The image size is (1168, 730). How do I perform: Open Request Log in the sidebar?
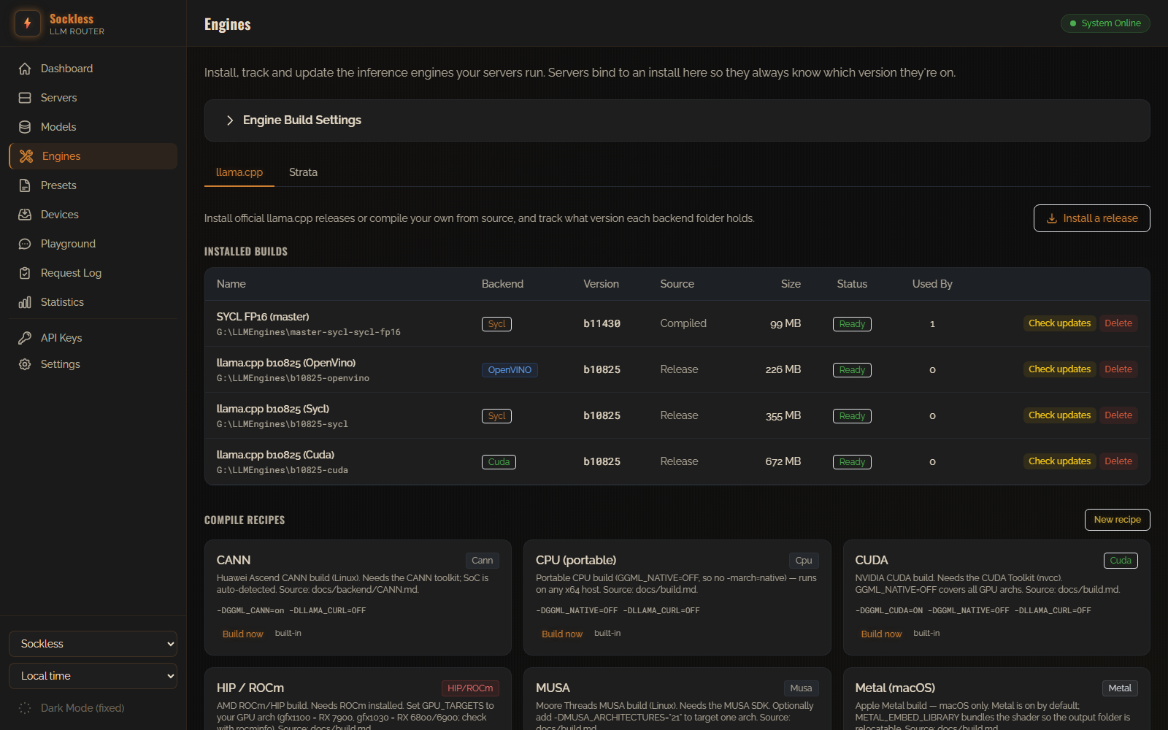pyautogui.click(x=93, y=273)
